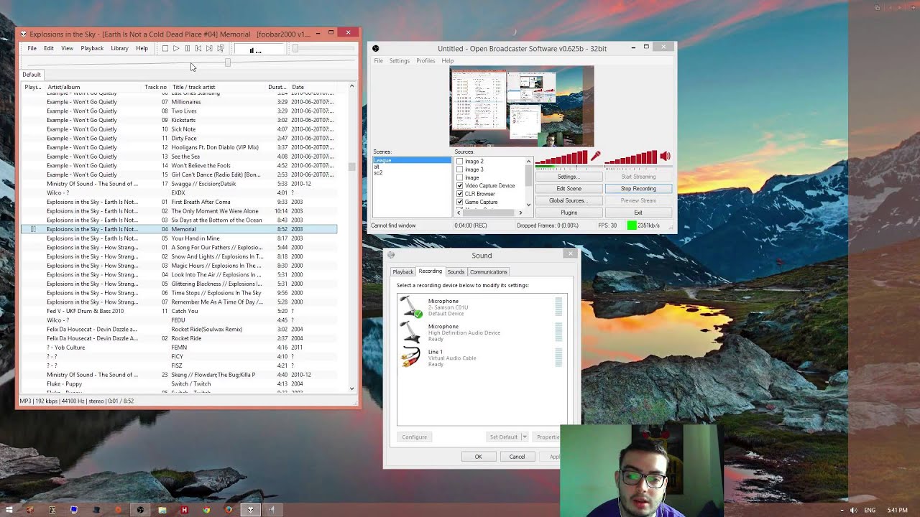Show hidden system tray icons

(x=842, y=510)
